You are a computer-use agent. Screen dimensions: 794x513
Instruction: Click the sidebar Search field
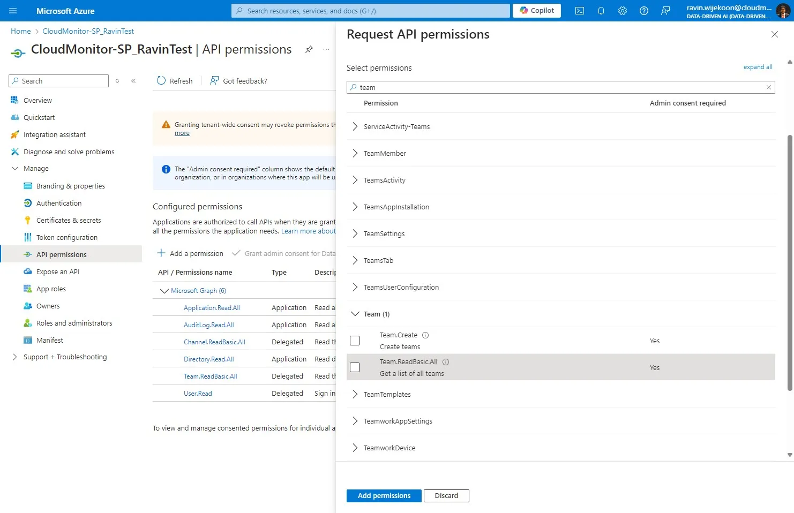pos(58,81)
